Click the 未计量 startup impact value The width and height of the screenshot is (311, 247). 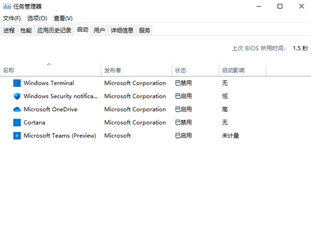click(230, 136)
